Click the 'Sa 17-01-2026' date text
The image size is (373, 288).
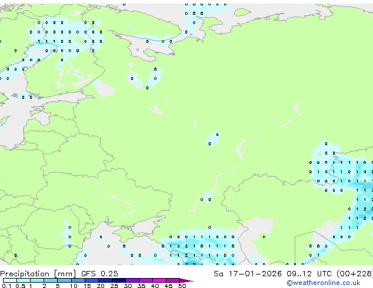pyautogui.click(x=248, y=274)
